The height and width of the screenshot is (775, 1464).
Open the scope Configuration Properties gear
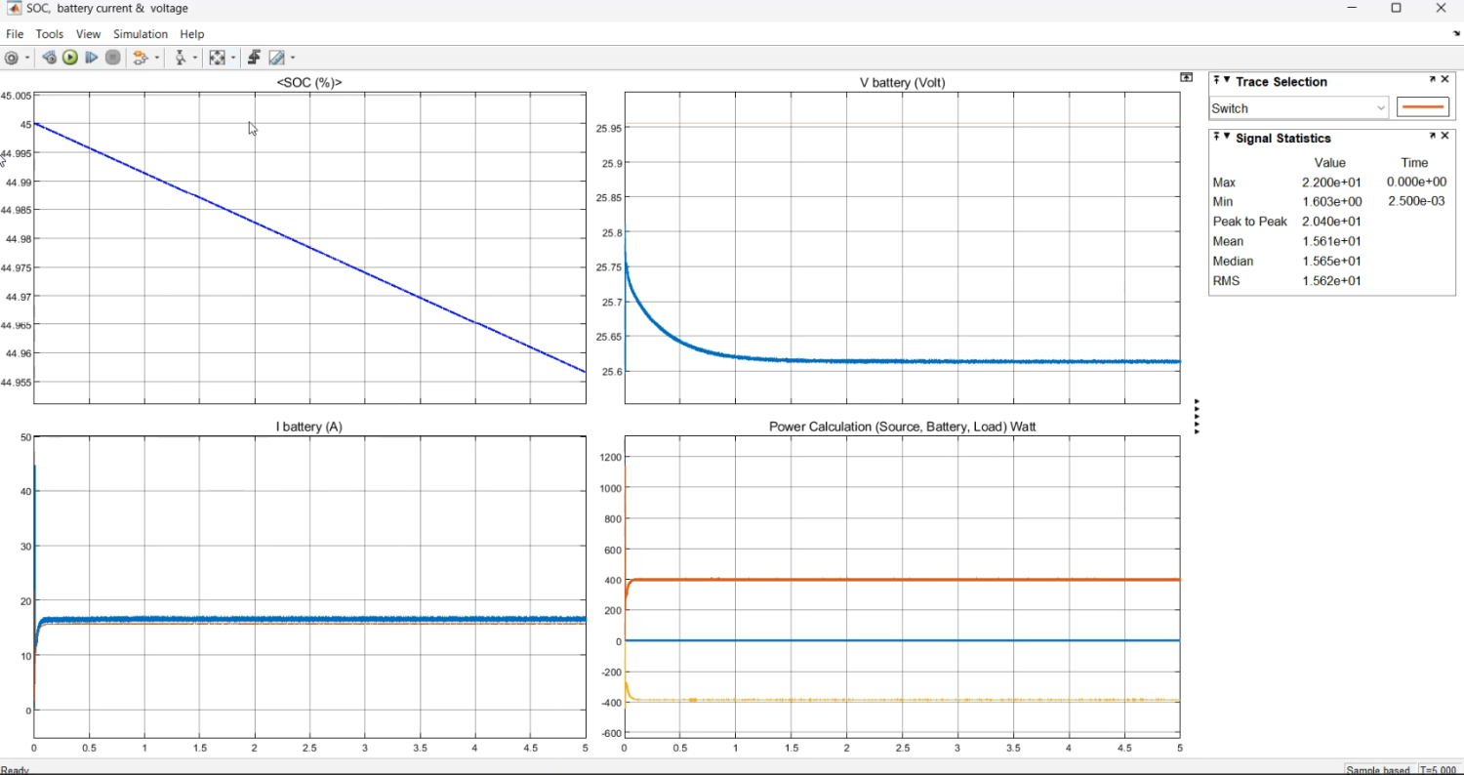[x=12, y=59]
